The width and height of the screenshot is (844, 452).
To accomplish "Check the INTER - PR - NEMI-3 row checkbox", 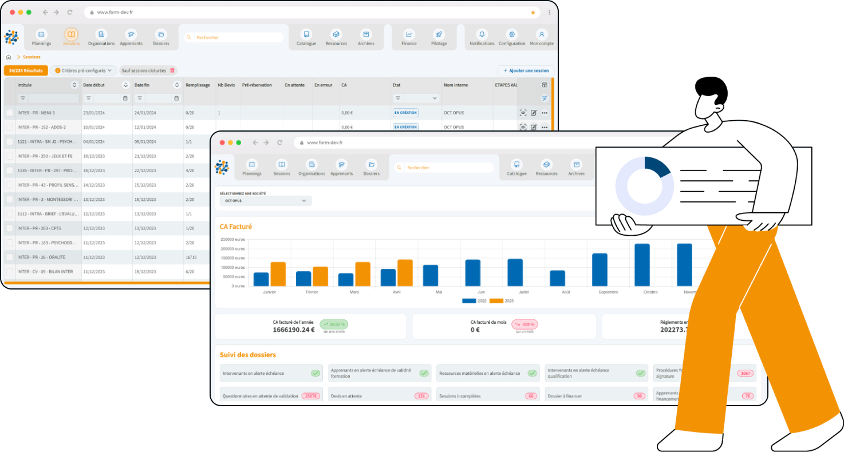I will point(9,113).
